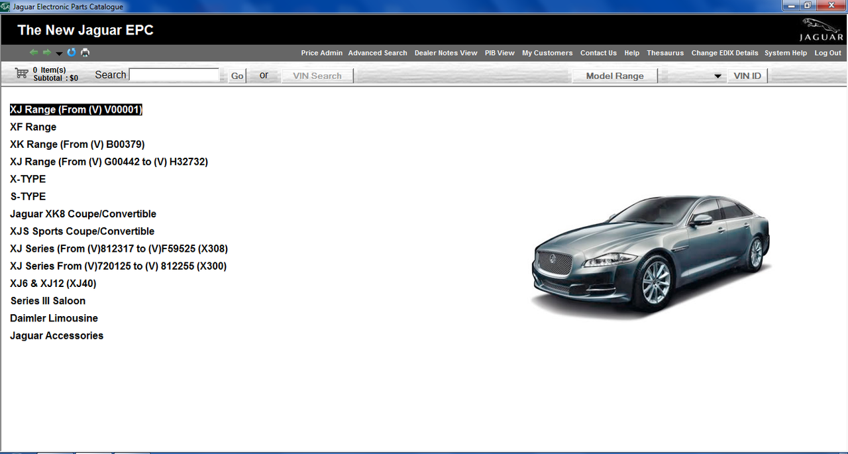This screenshot has height=454, width=848.
Task: Open PIB View
Action: [x=500, y=53]
